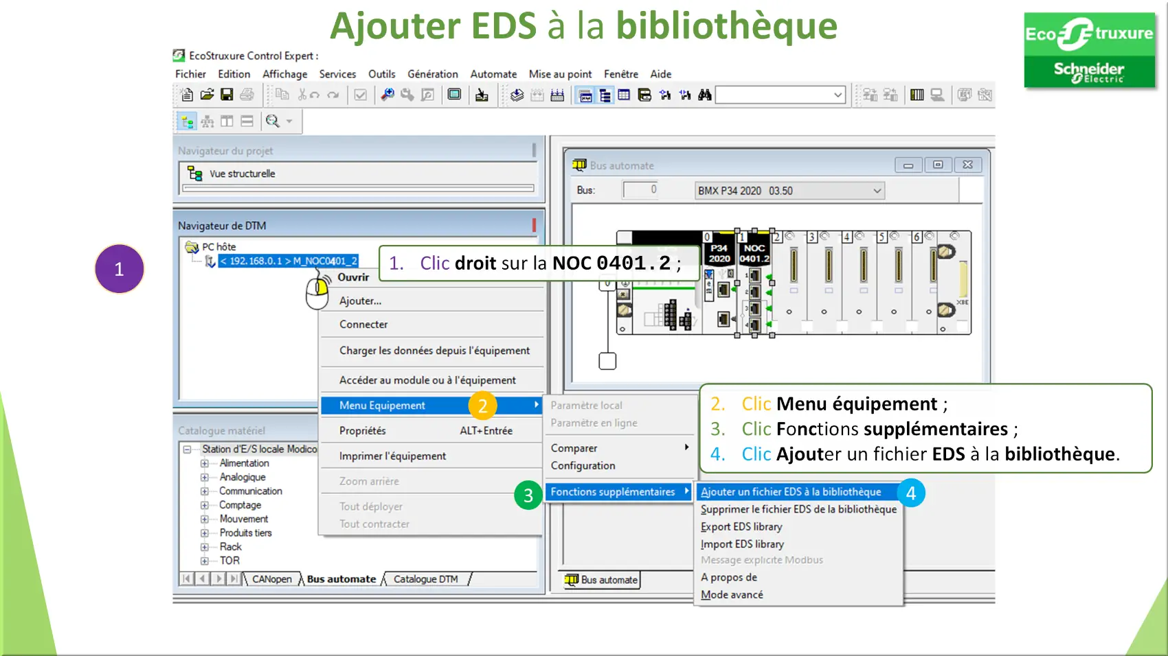The height and width of the screenshot is (656, 1168).
Task: Click the Redo arrow icon
Action: 333,95
